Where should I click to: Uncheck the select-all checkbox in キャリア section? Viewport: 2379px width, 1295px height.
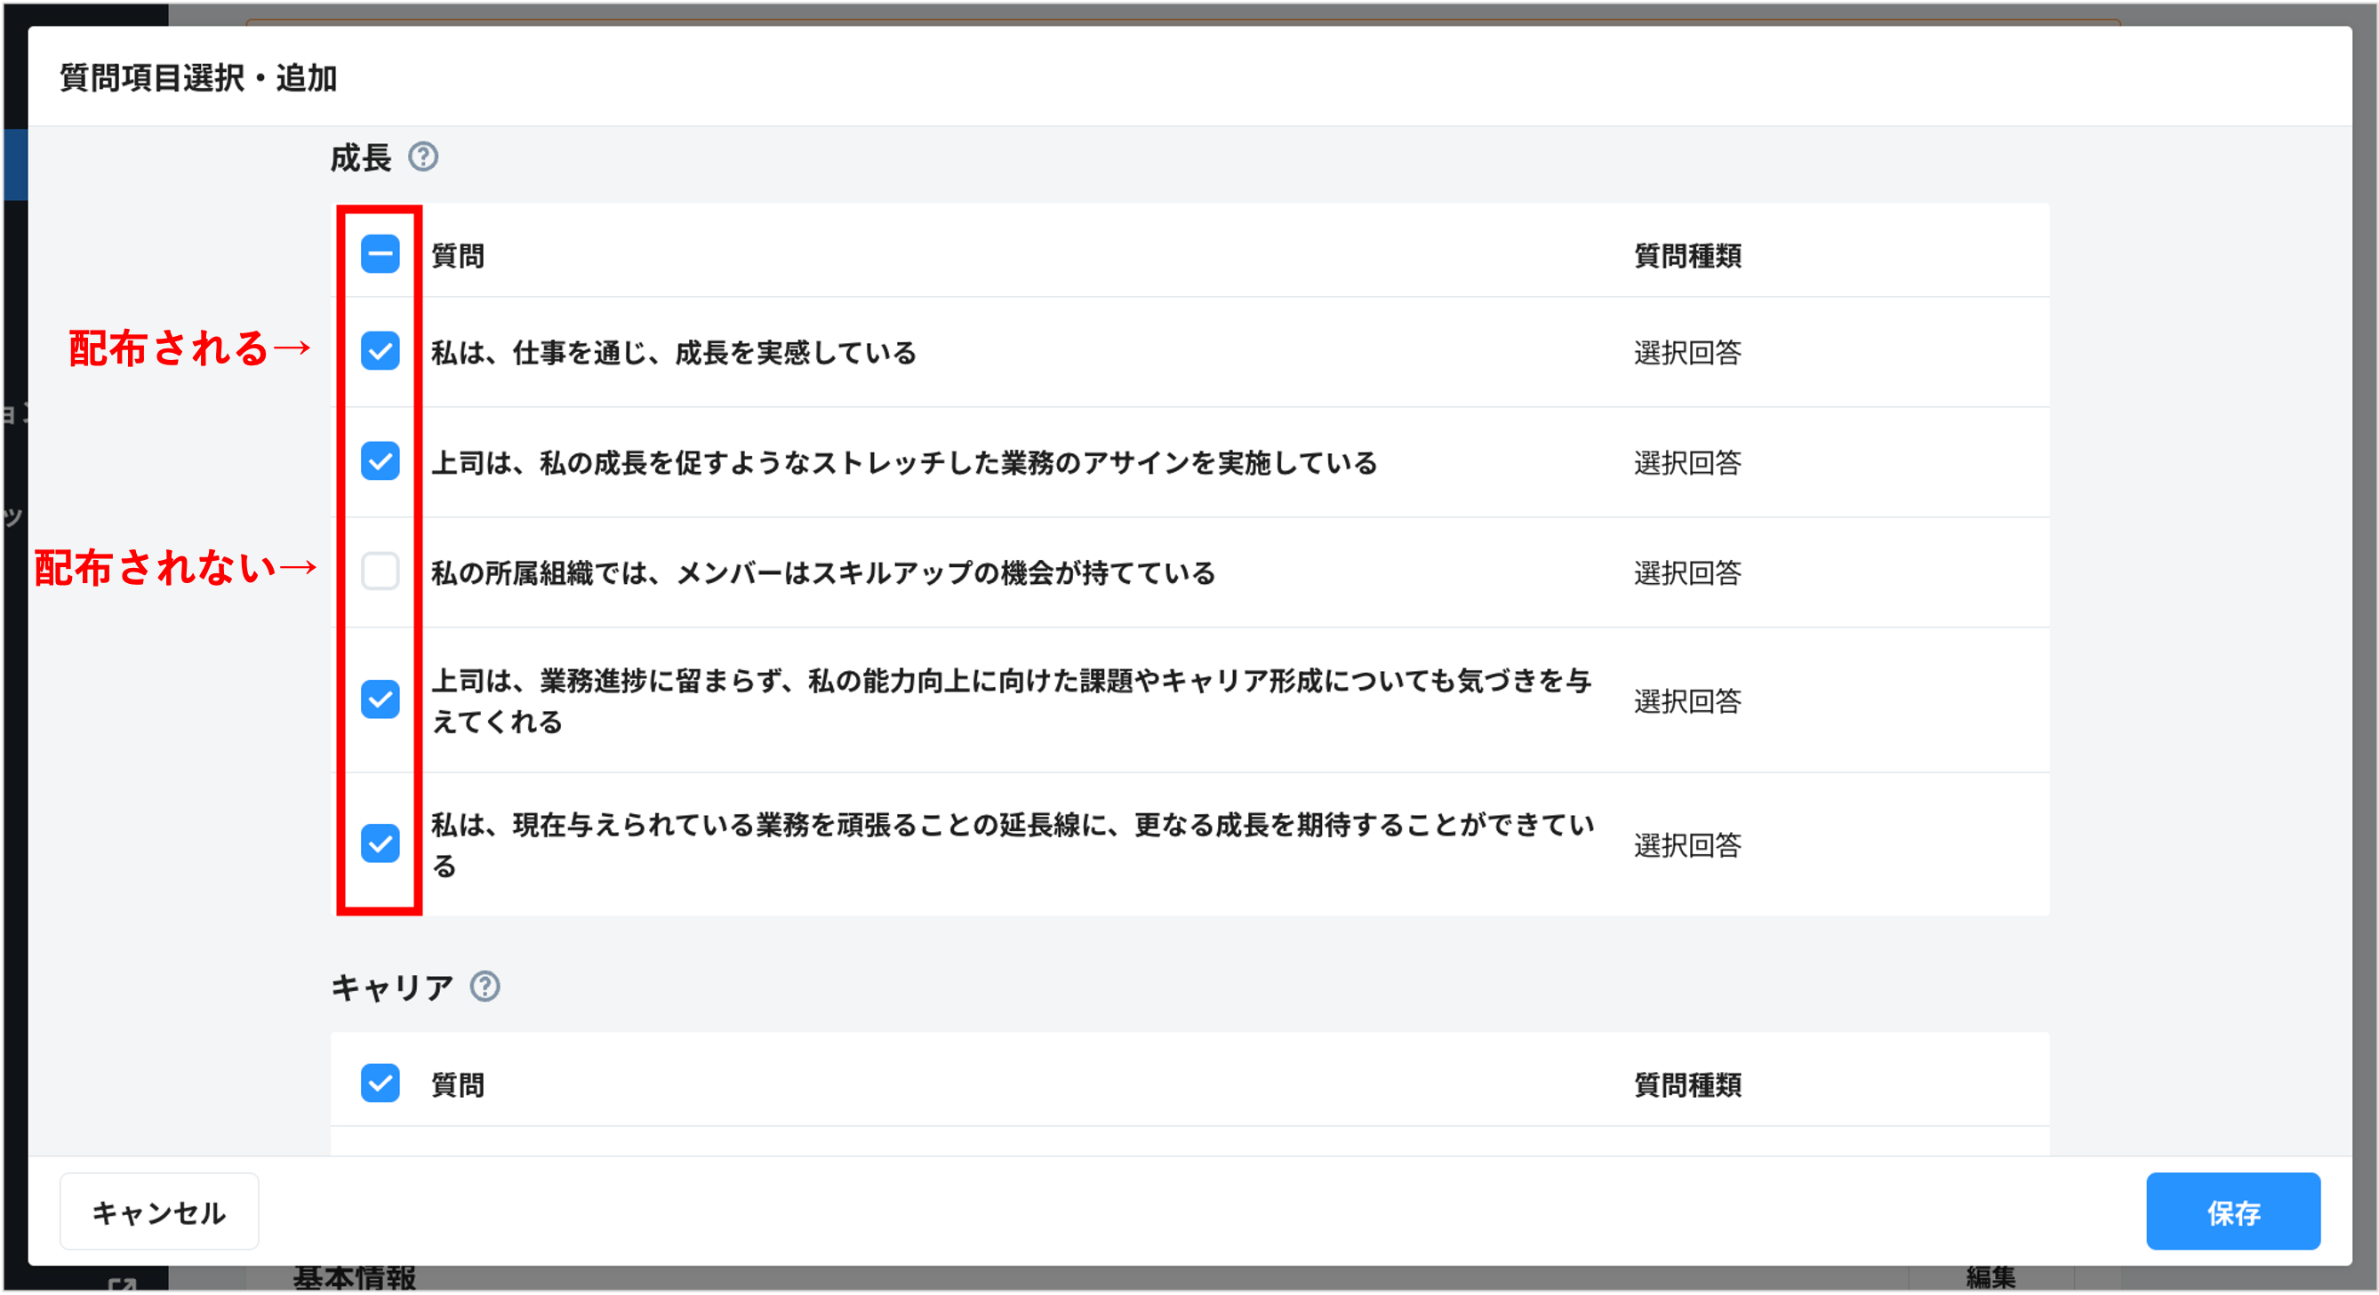coord(379,1084)
